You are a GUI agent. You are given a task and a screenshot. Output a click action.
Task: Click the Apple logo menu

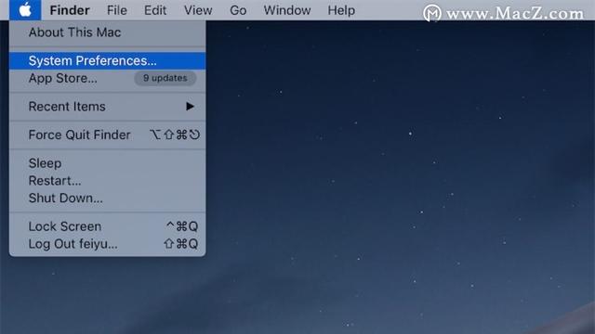click(25, 10)
